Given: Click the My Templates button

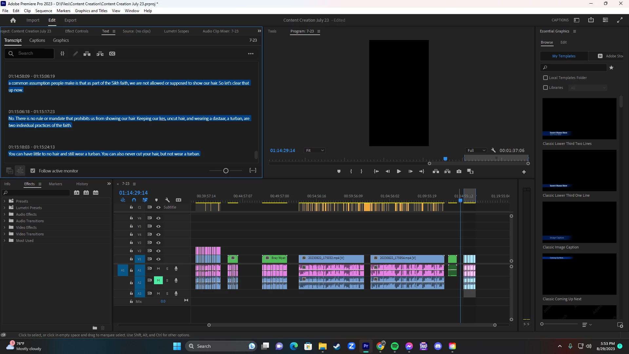Looking at the screenshot, I should pos(563,56).
